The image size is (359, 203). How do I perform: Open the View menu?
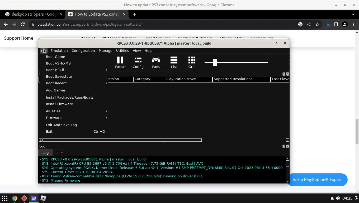coord(137,50)
